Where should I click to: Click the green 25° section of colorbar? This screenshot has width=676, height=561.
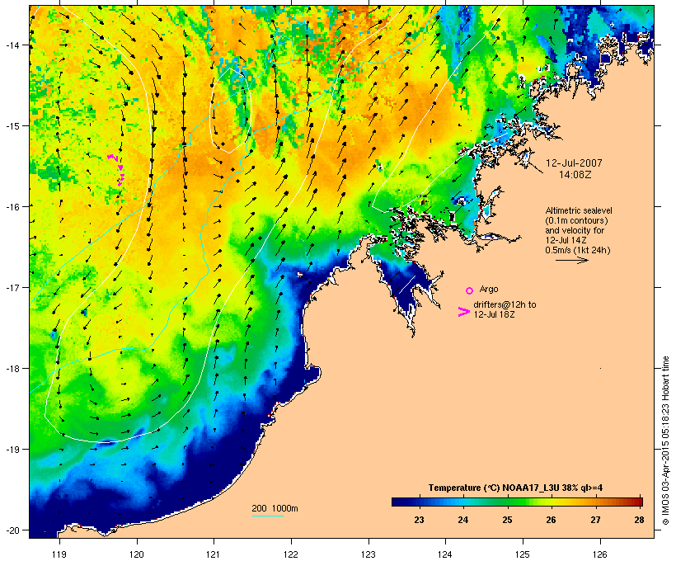pos(508,502)
